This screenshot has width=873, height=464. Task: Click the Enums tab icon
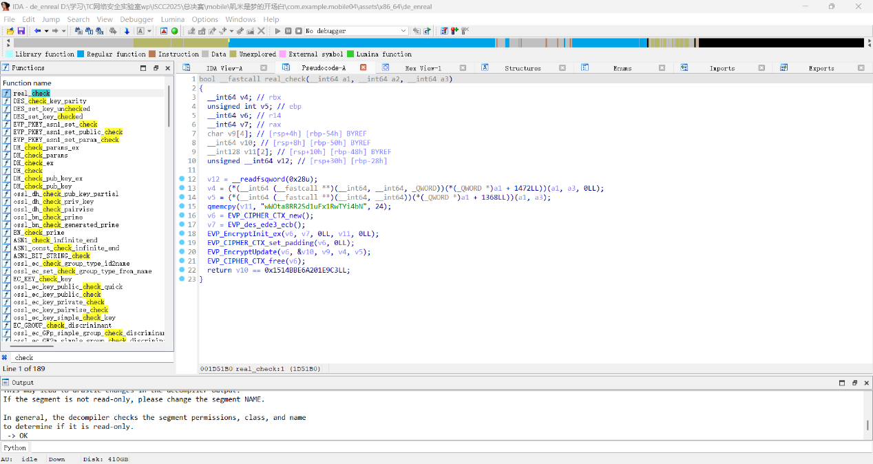(x=585, y=68)
